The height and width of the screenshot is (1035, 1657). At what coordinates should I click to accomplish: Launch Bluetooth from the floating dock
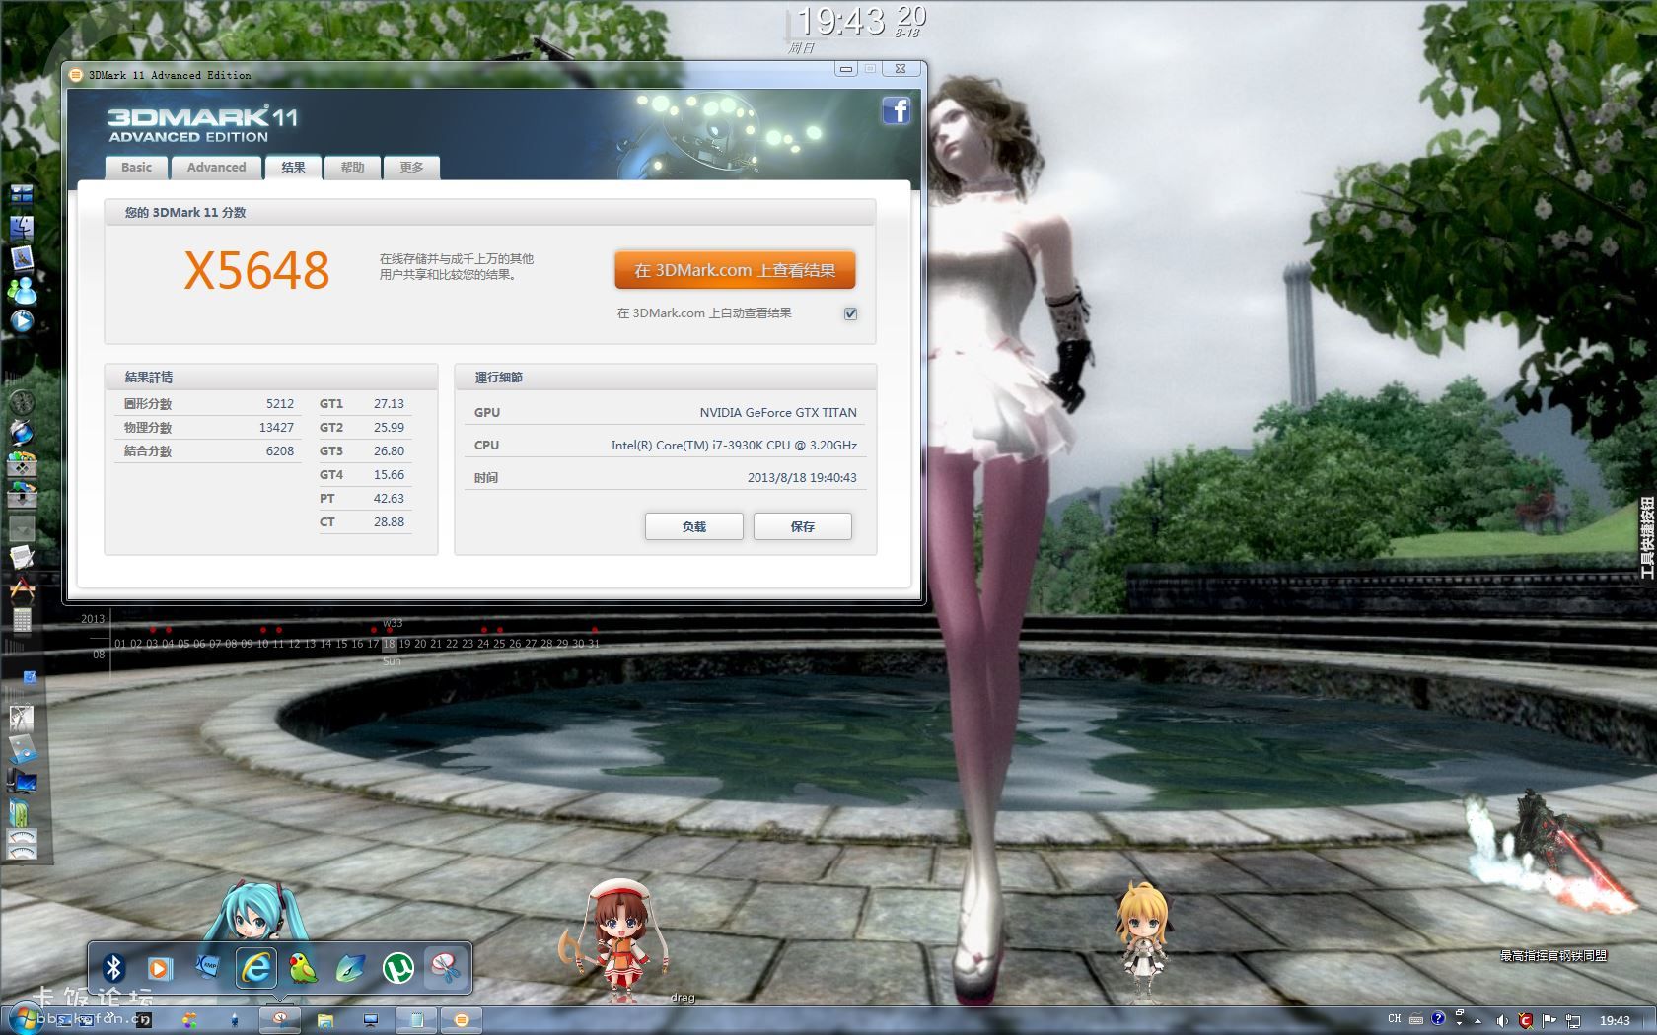(x=113, y=968)
